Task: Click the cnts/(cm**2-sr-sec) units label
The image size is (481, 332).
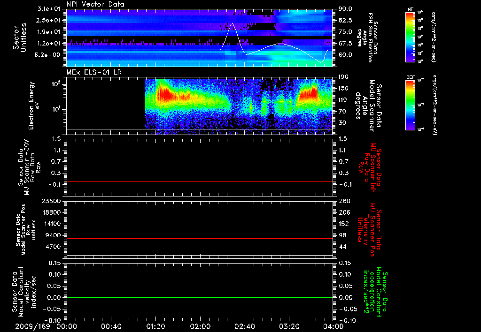Action: click(x=434, y=37)
